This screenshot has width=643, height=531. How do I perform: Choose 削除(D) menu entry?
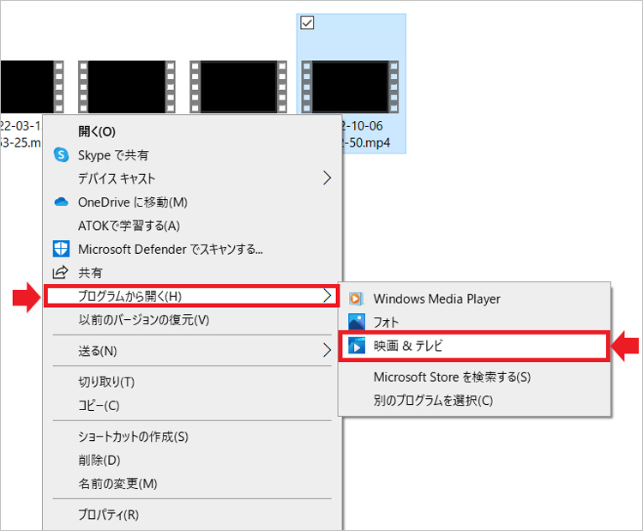[x=193, y=460]
